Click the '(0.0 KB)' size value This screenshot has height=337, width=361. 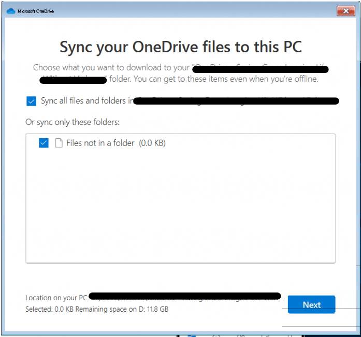(152, 143)
